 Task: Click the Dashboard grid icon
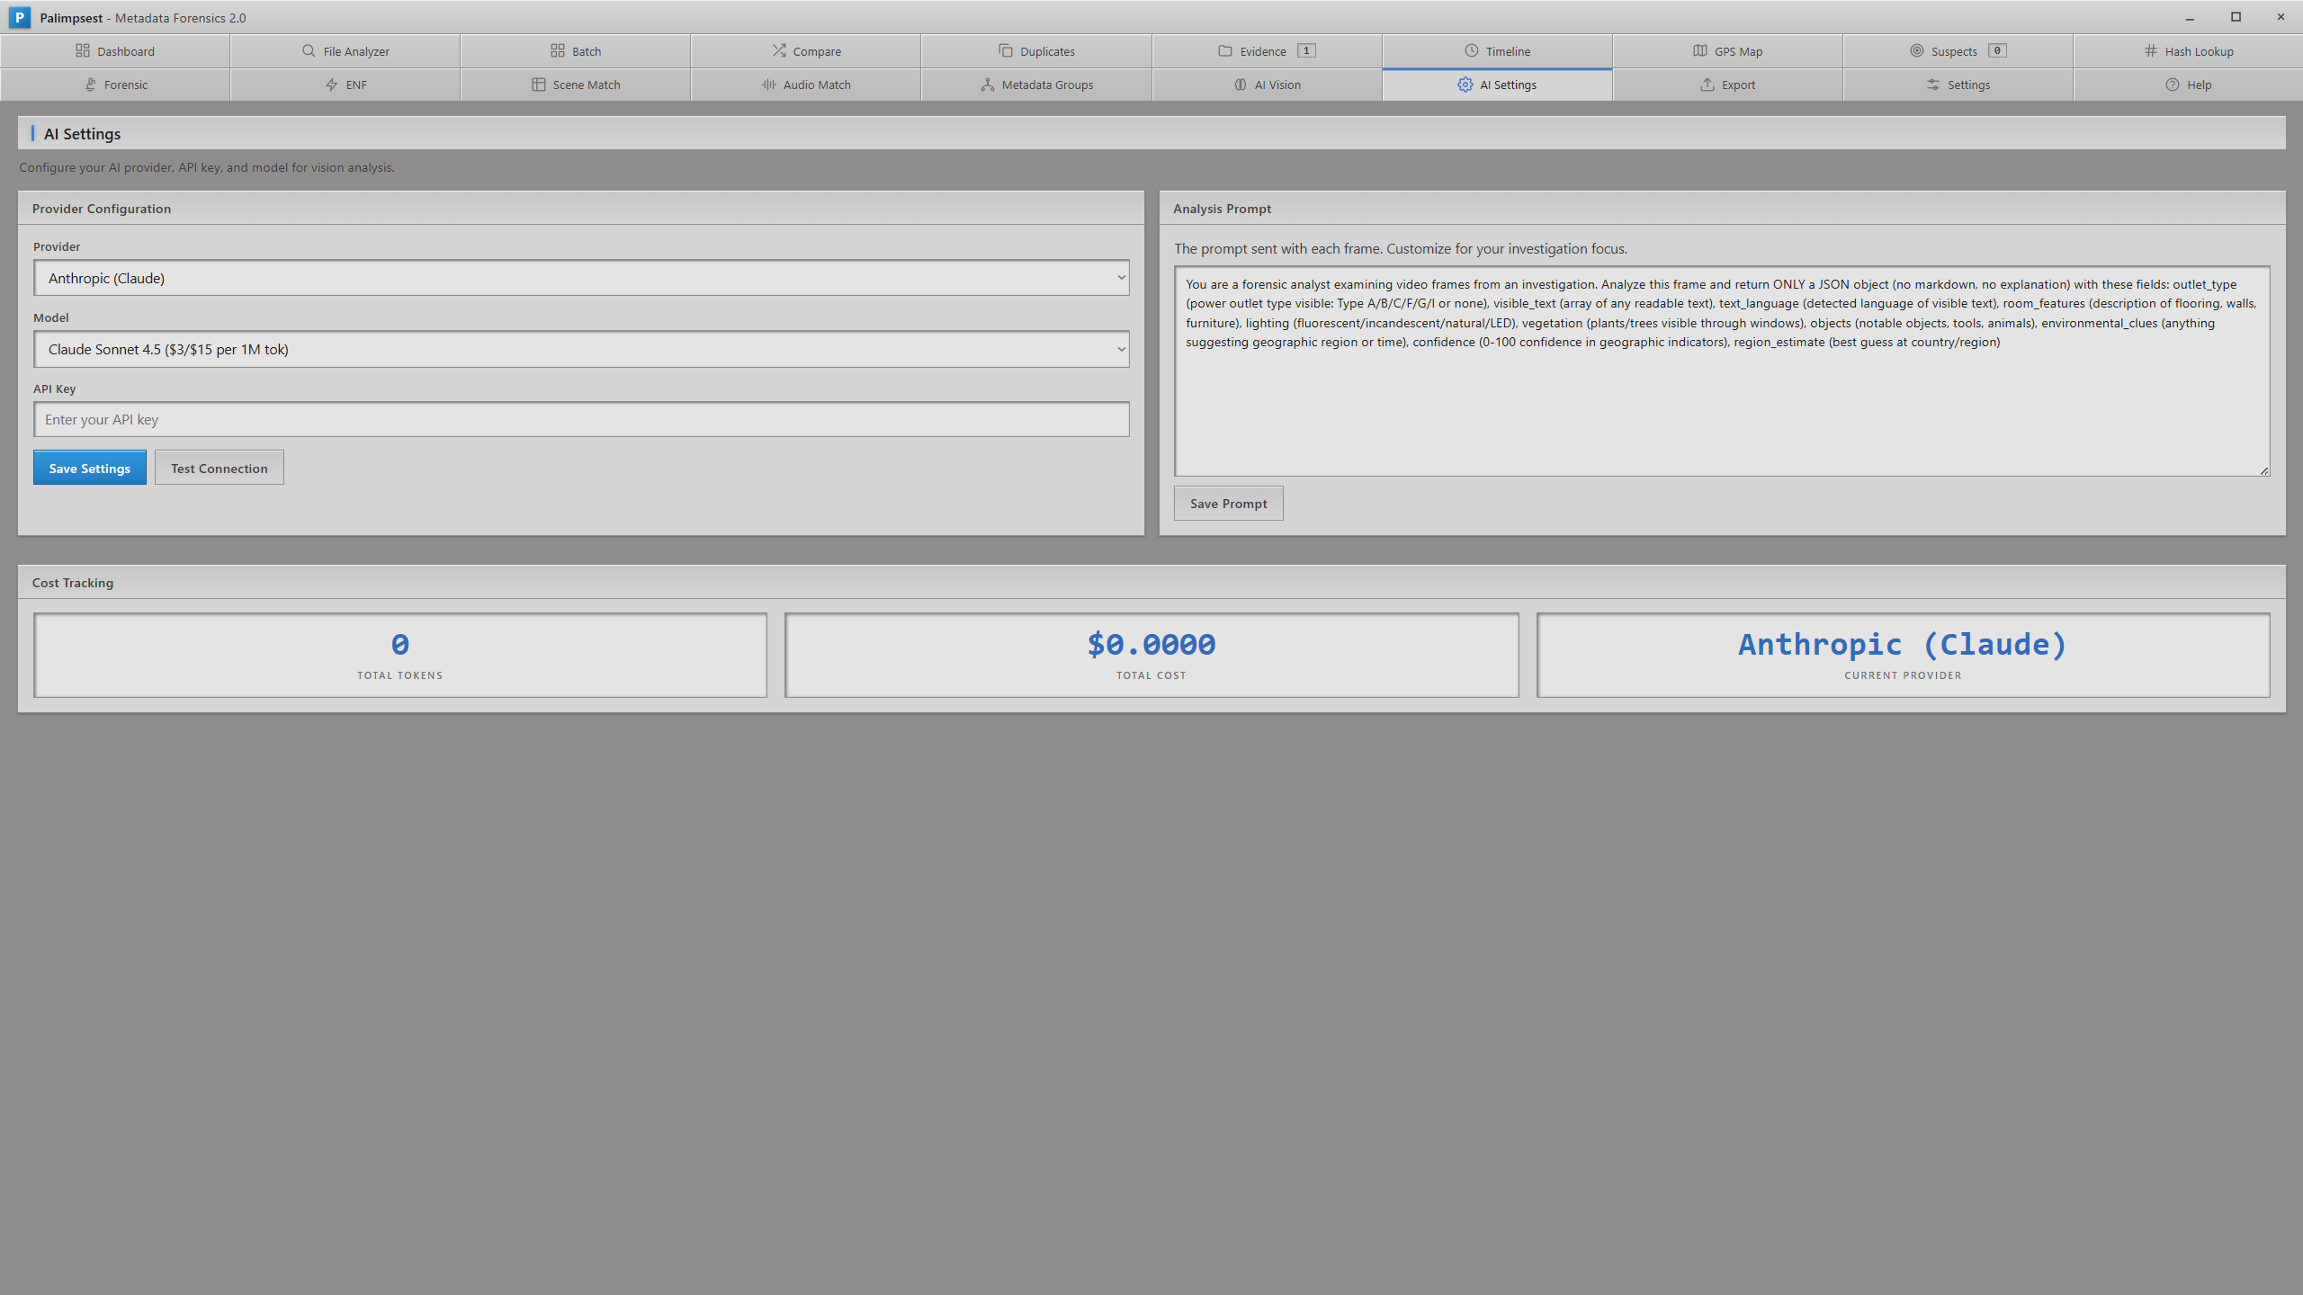click(x=83, y=50)
